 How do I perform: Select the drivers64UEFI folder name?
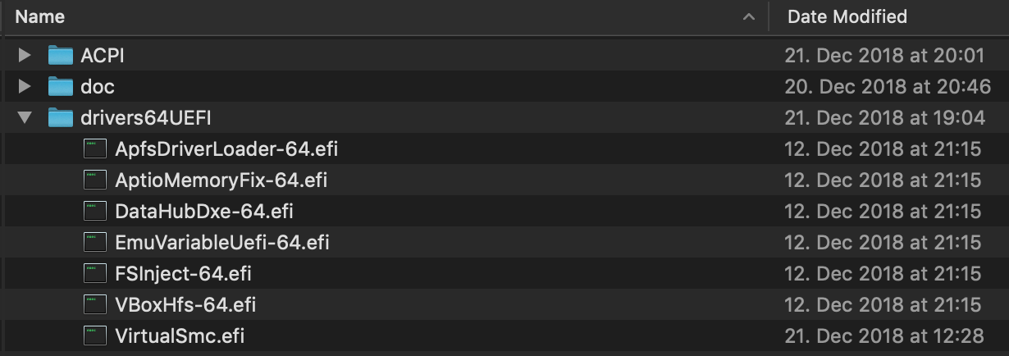pos(145,118)
